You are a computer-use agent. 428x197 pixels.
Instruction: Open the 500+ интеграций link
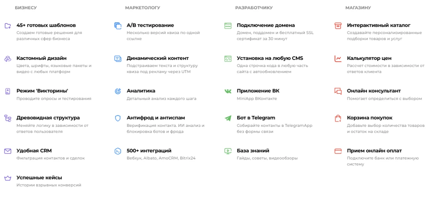click(x=149, y=151)
